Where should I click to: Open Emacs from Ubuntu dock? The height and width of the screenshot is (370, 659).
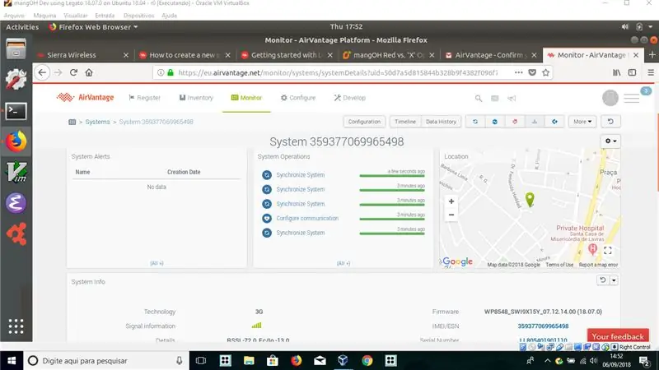pyautogui.click(x=16, y=203)
